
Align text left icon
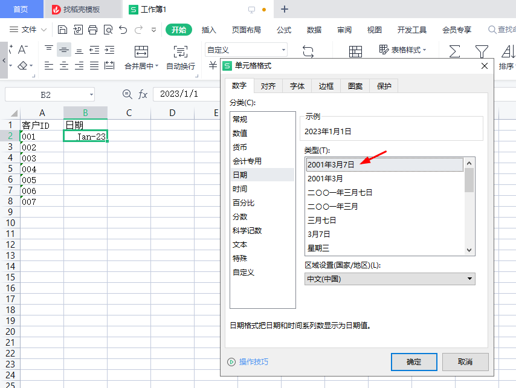[49, 65]
